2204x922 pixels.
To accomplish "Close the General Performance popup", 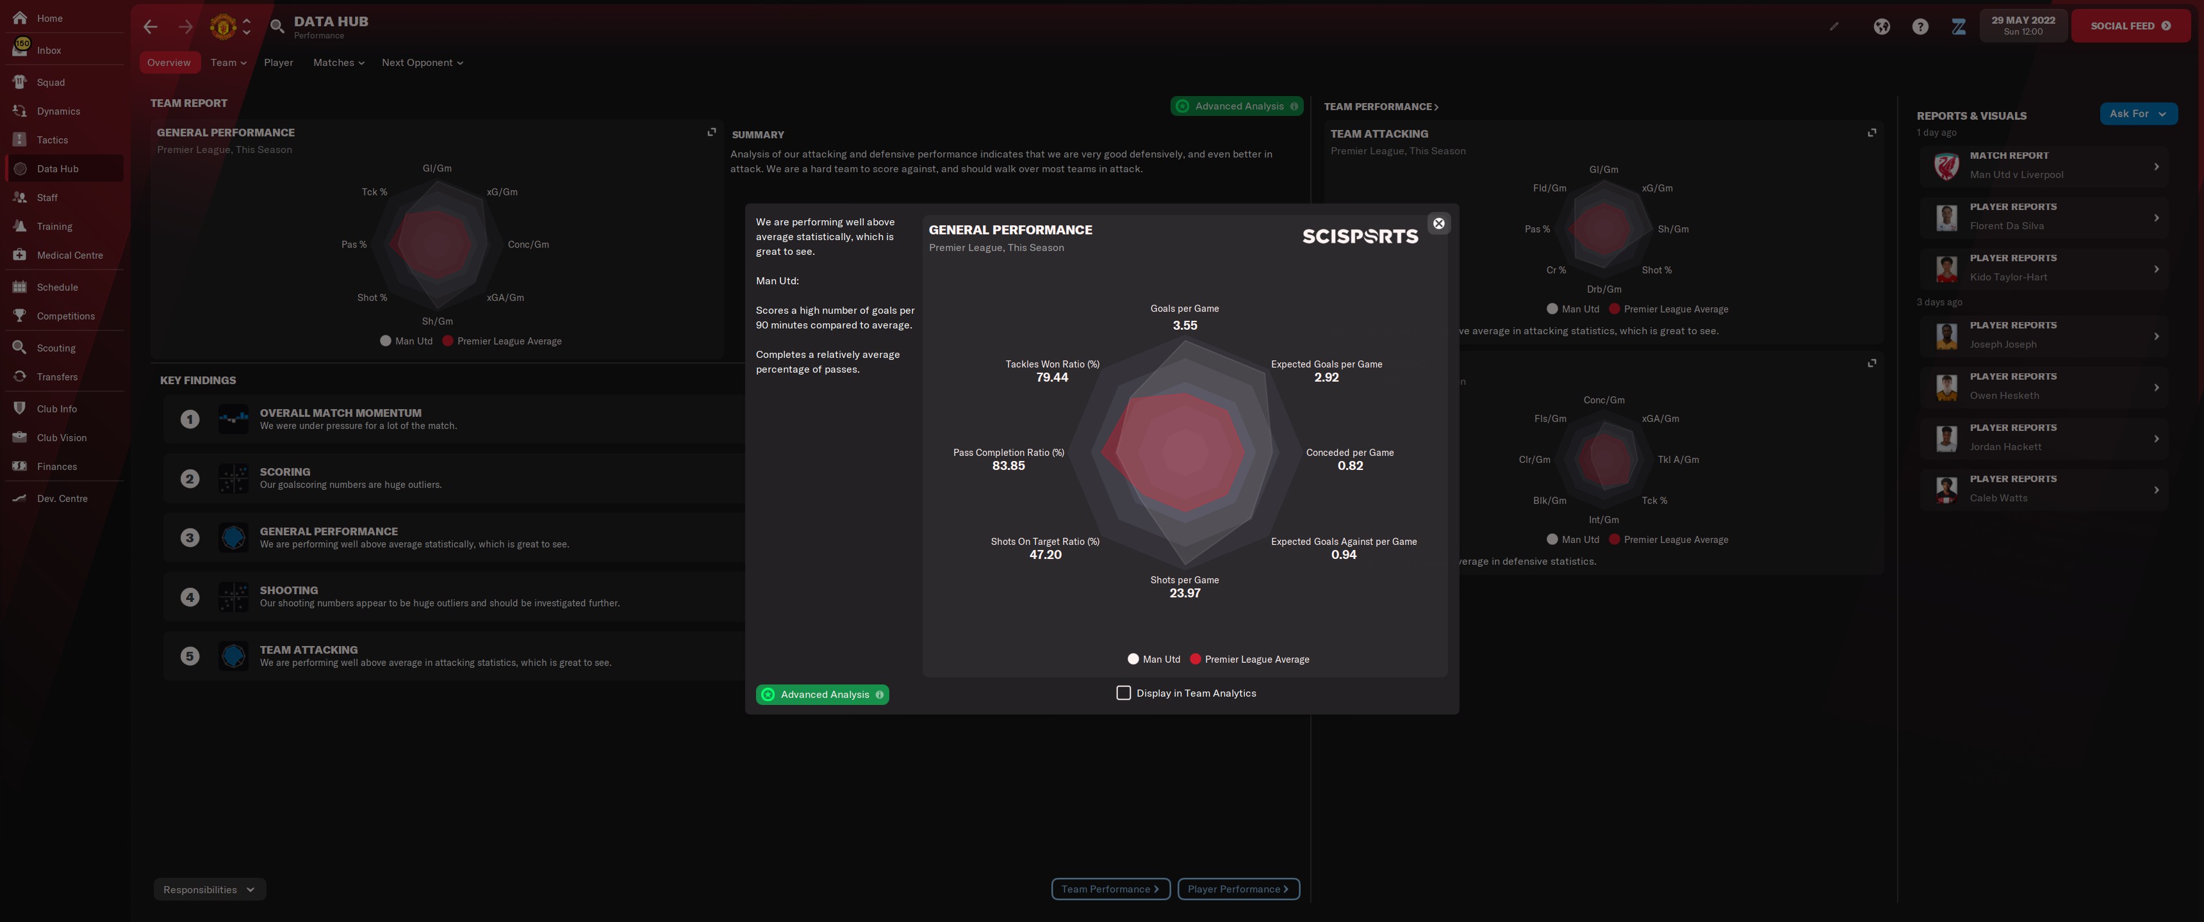I will [x=1439, y=223].
